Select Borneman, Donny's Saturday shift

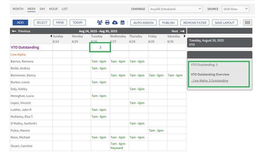pyautogui.click(x=175, y=75)
